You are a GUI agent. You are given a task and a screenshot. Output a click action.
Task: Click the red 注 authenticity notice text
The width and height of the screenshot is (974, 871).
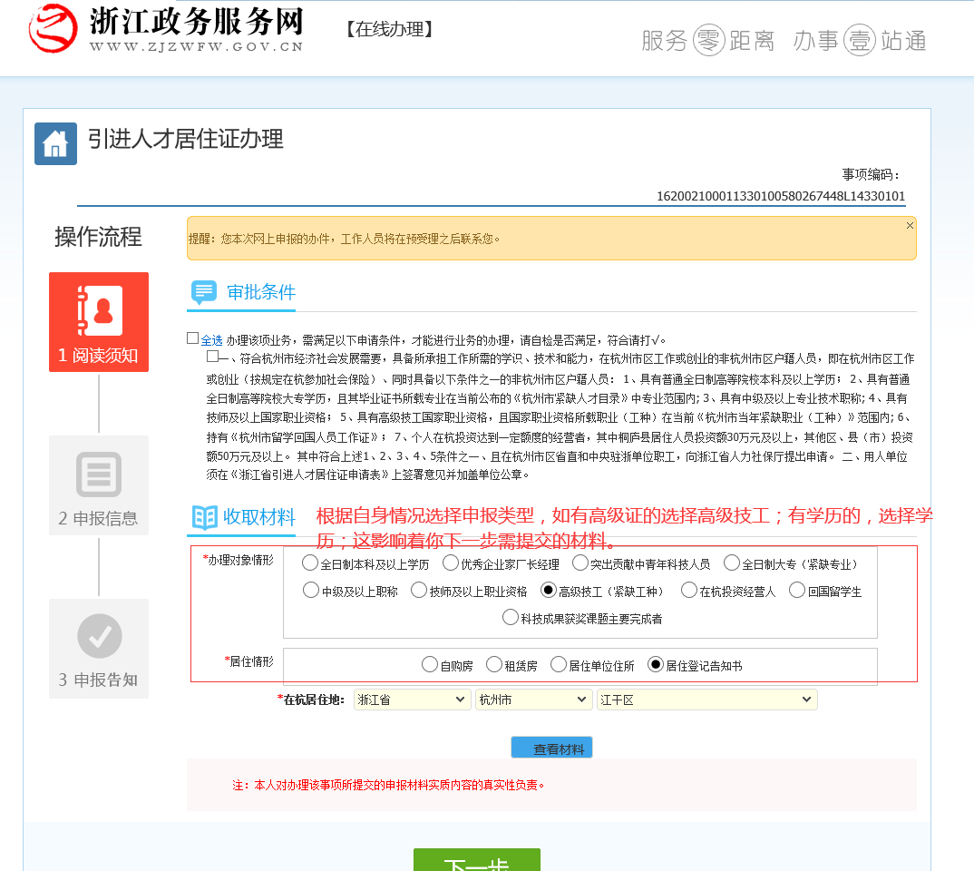(x=389, y=786)
